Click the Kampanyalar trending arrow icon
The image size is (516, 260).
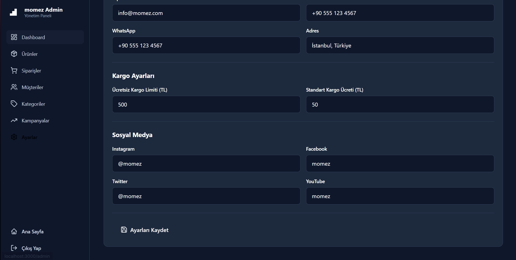coord(14,120)
